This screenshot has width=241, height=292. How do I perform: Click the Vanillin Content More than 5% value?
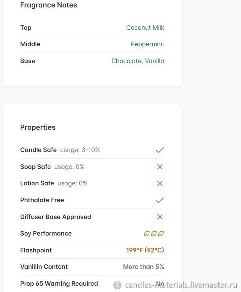[144, 267]
